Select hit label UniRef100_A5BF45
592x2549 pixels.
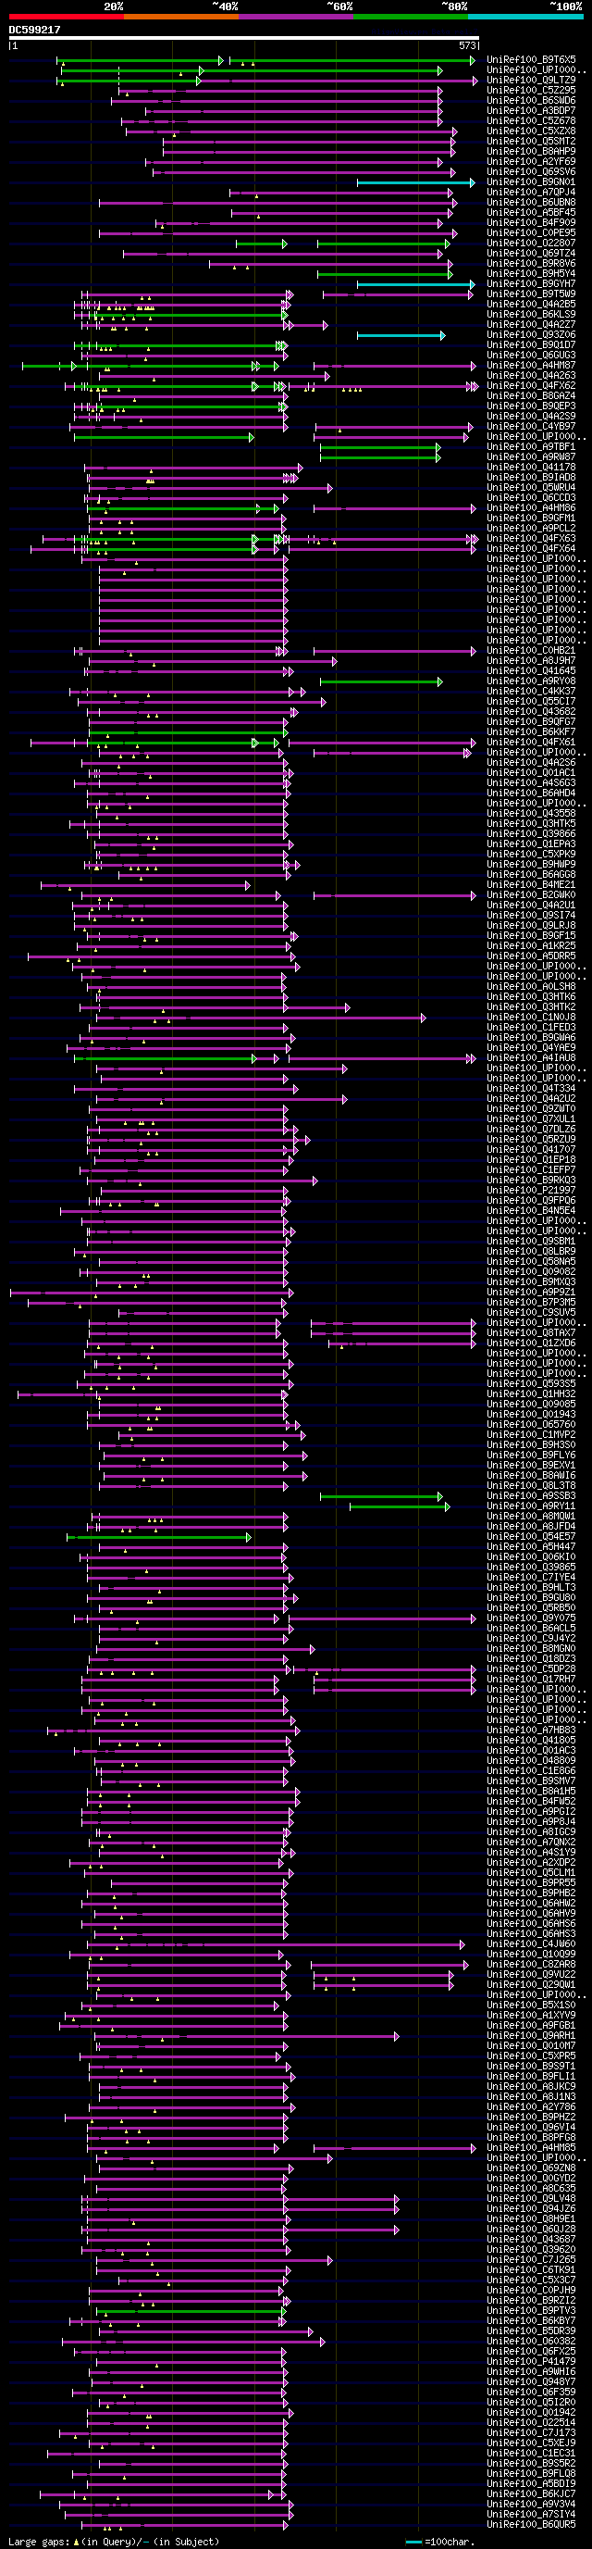coord(531,213)
